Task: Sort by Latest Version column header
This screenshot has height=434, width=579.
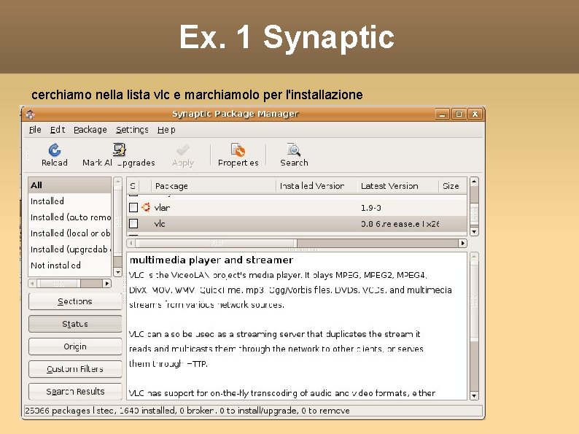Action: [x=397, y=186]
